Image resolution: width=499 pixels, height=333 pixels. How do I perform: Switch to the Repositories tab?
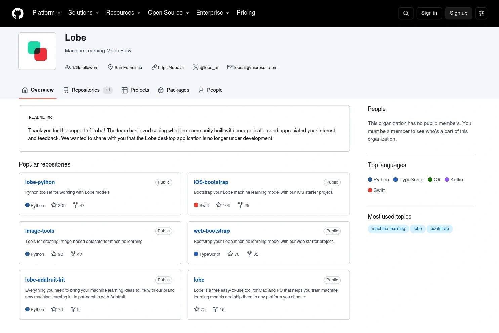coord(88,90)
